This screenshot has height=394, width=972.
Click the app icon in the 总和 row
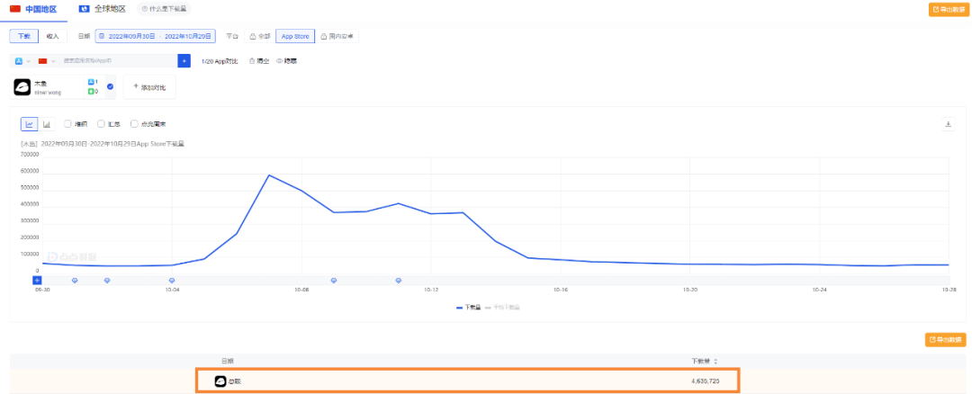click(x=220, y=381)
